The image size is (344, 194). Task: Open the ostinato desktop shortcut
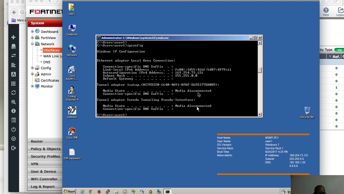click(72, 112)
